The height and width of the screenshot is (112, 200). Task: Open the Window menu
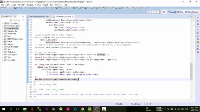[58, 5]
